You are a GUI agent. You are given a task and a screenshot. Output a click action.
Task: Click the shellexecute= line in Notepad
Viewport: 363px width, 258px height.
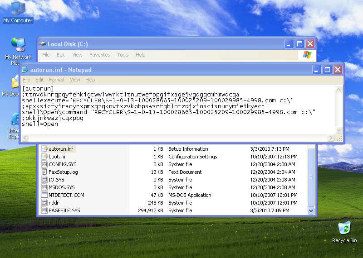[x=157, y=100]
